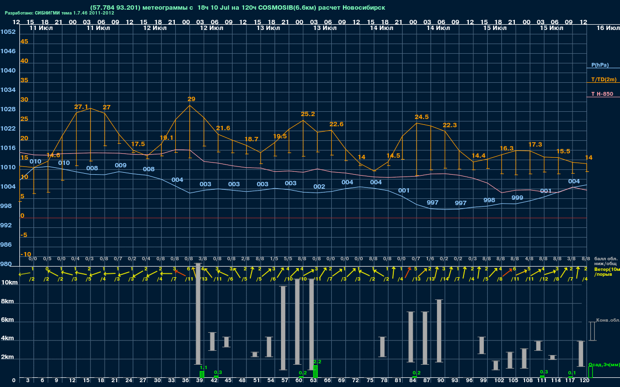The height and width of the screenshot is (387, 620).
Task: Click the 6km cloud height label
Action: point(6,320)
